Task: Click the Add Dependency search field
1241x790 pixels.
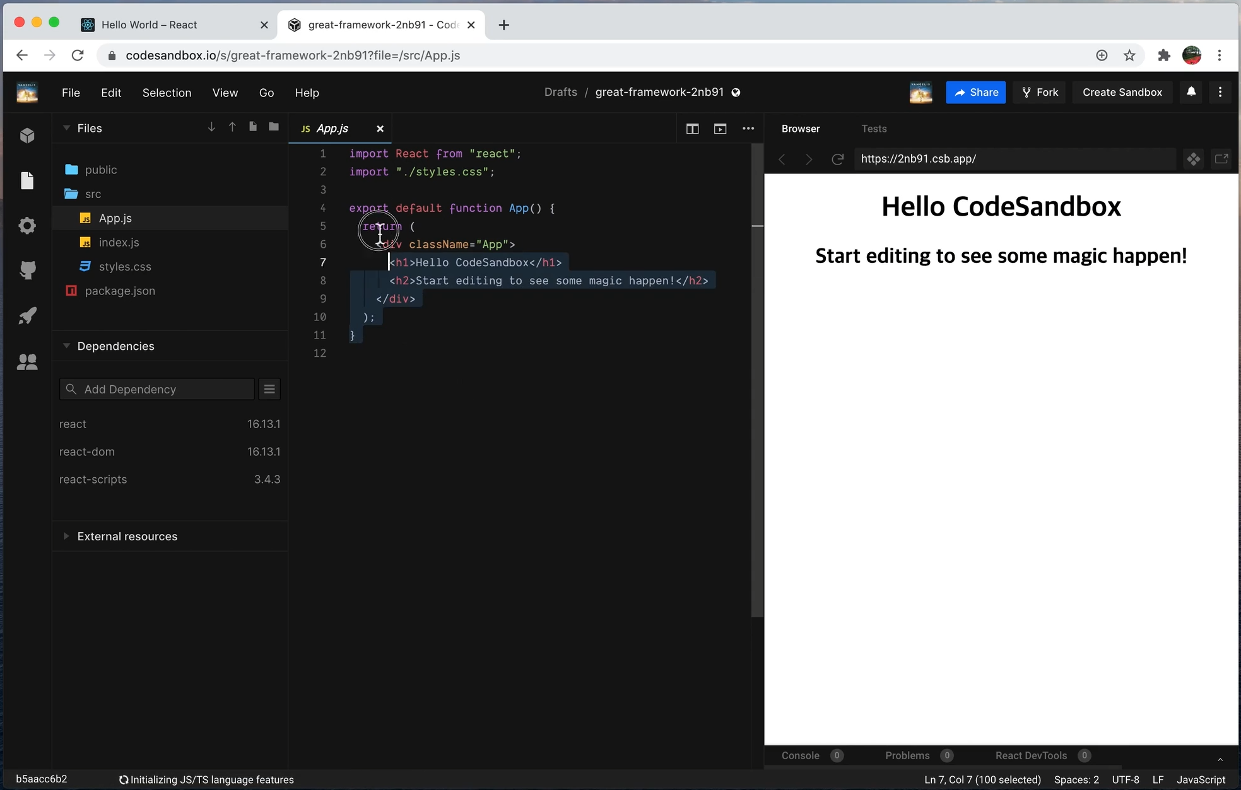Action: coord(158,389)
